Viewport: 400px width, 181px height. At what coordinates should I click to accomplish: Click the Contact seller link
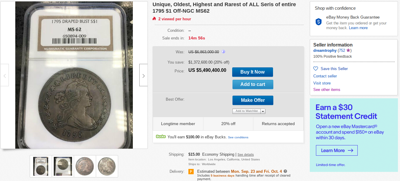tap(325, 76)
